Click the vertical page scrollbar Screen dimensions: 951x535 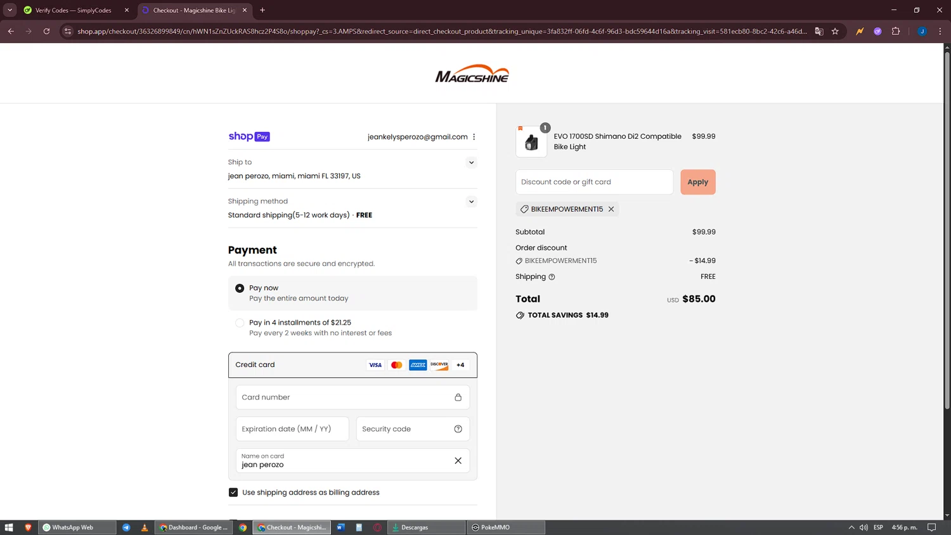tap(947, 231)
